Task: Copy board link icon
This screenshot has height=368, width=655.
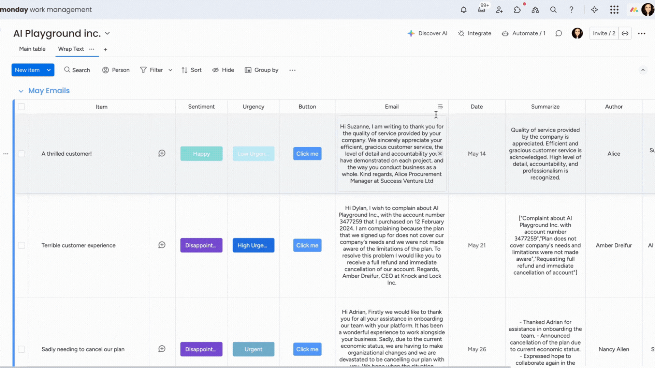Action: click(625, 33)
